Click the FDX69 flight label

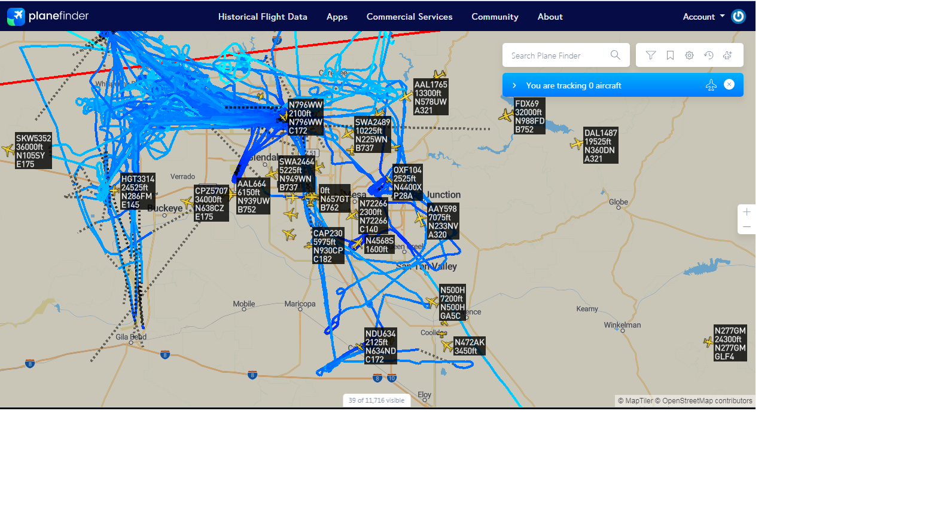(529, 117)
